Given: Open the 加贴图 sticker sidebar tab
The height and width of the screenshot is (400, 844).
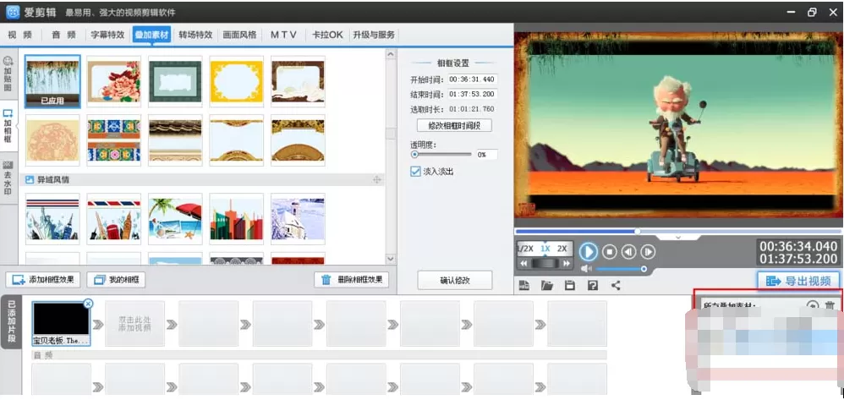Looking at the screenshot, I should pyautogui.click(x=8, y=74).
